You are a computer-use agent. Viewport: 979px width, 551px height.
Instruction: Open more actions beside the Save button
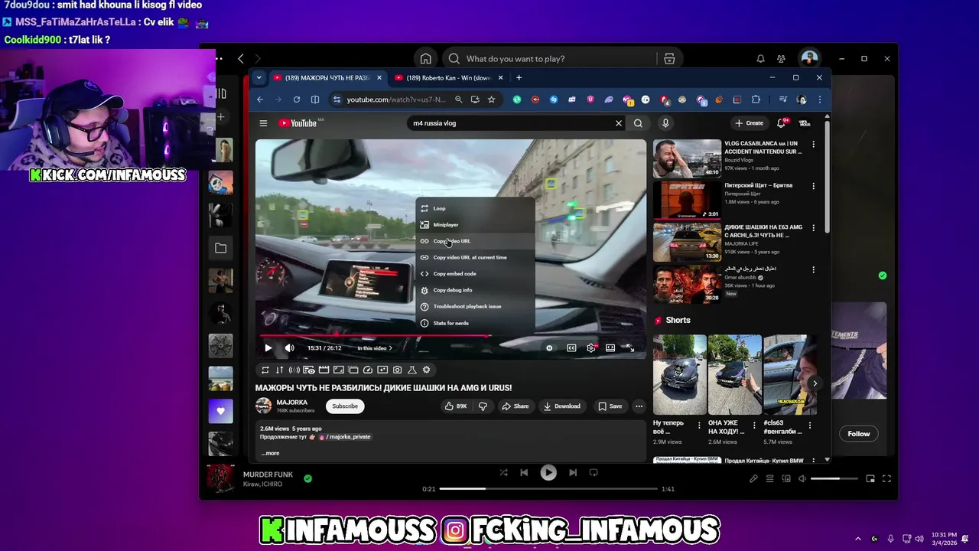[x=639, y=406]
